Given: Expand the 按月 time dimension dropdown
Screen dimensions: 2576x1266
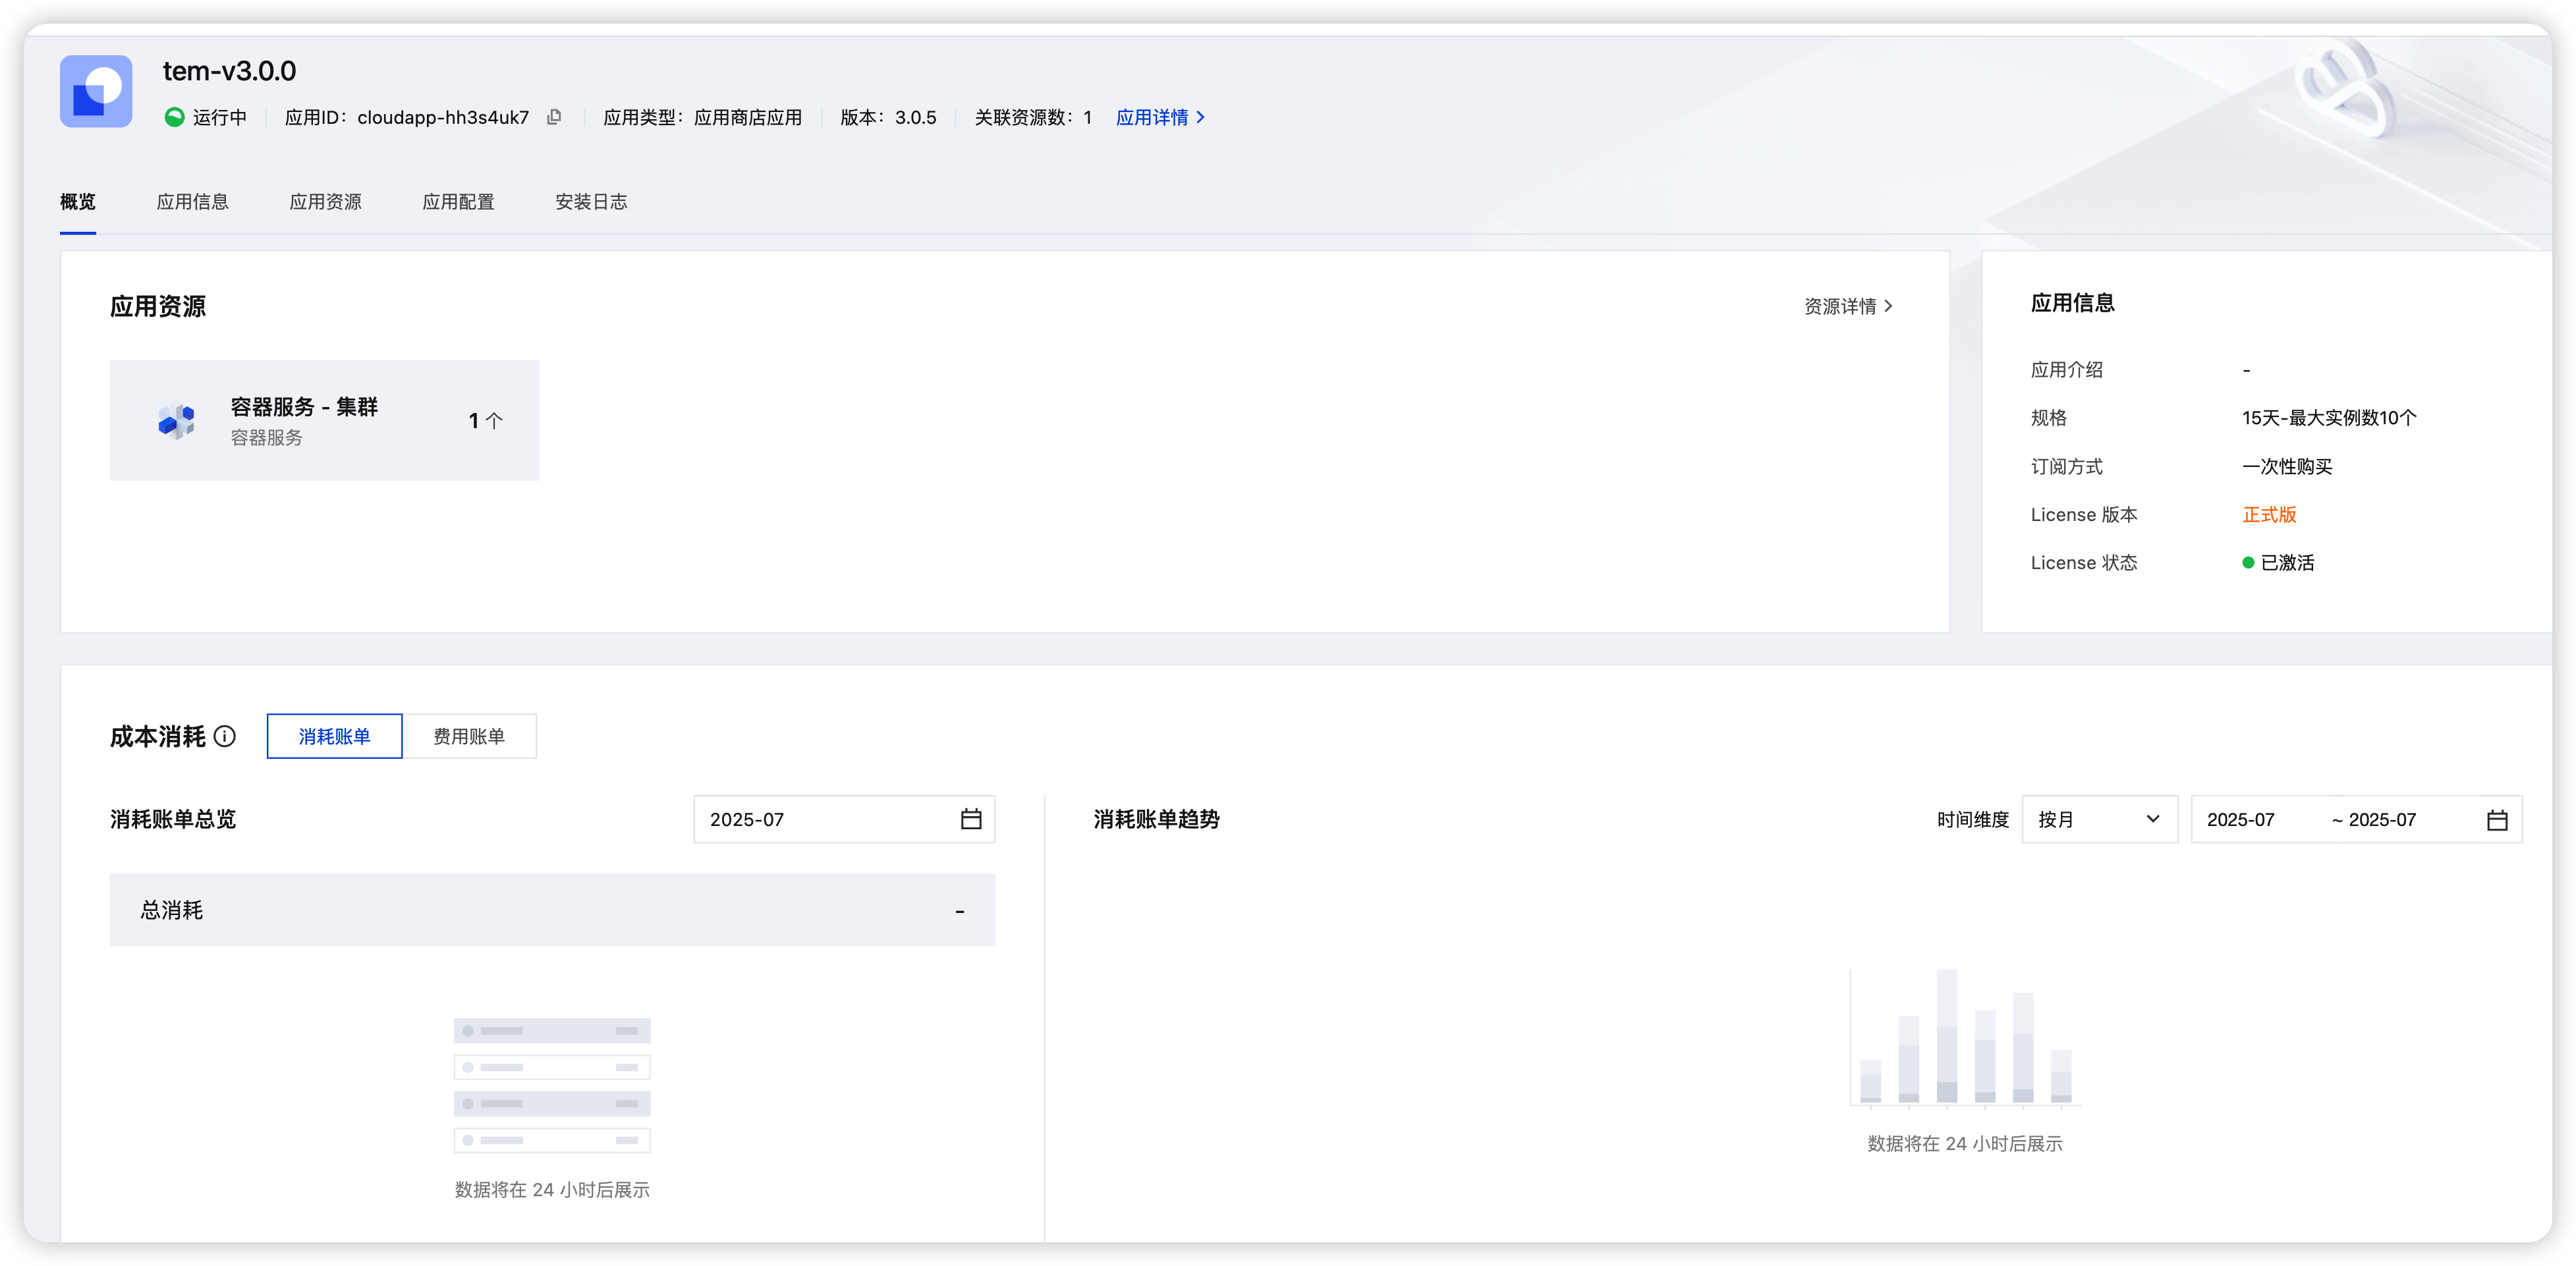Looking at the screenshot, I should 2099,820.
